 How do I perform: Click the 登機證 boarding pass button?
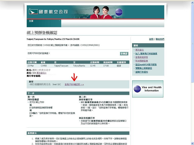pyautogui.click(x=124, y=53)
